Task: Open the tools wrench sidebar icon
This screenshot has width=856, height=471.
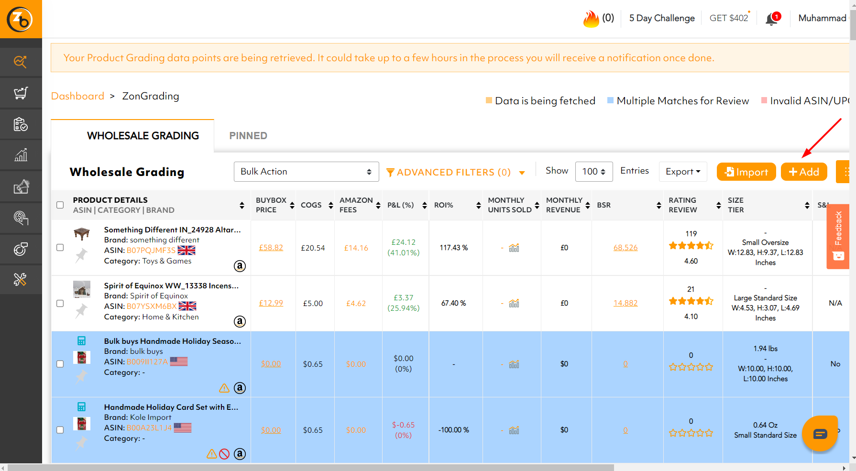Action: [21, 279]
